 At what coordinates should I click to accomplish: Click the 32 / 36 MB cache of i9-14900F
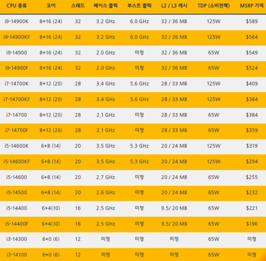(174, 68)
